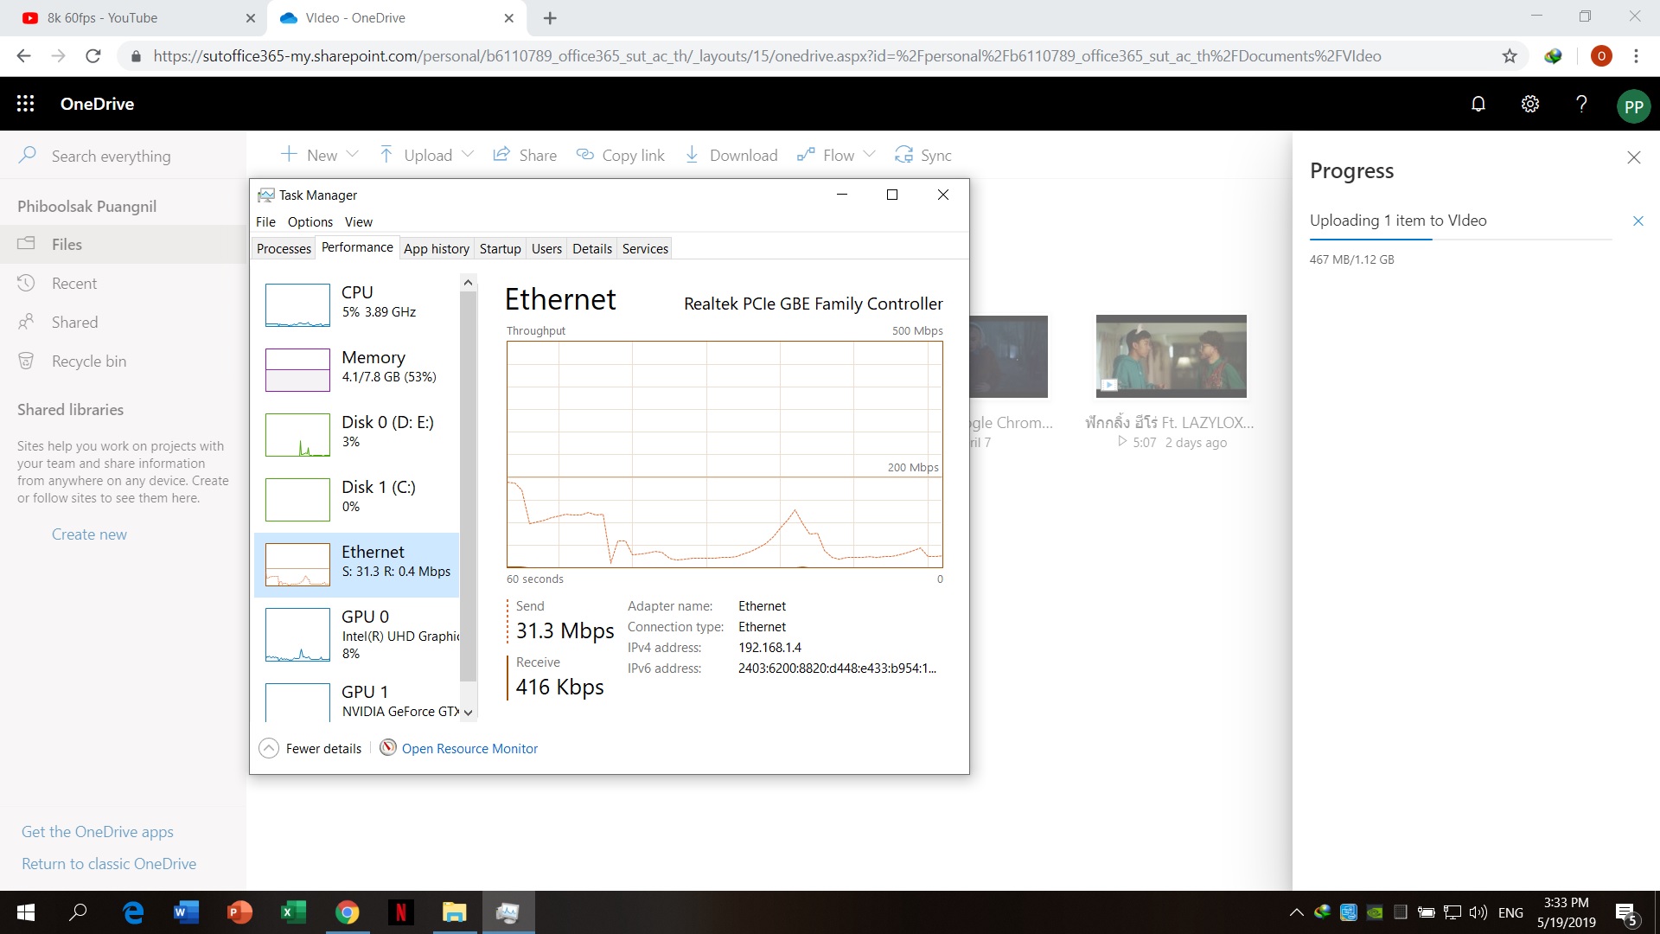The width and height of the screenshot is (1660, 934).
Task: Show hidden system tray icons
Action: [x=1296, y=912]
